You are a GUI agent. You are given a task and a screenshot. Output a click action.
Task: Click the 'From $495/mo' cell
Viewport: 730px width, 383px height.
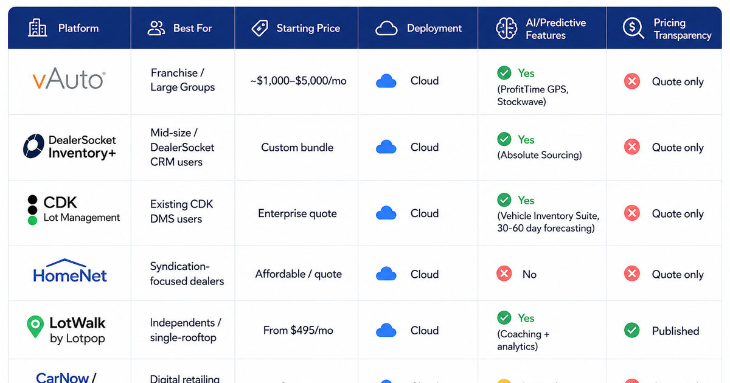(x=298, y=331)
